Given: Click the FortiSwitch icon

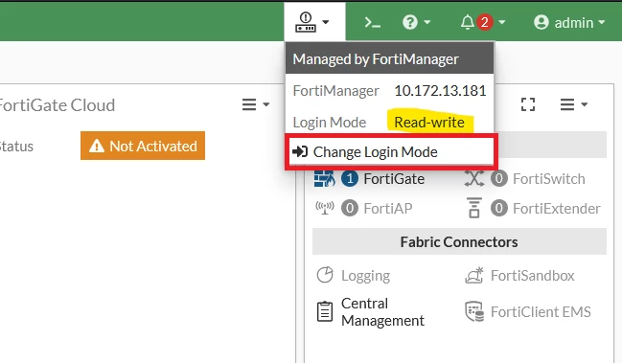Looking at the screenshot, I should [474, 179].
